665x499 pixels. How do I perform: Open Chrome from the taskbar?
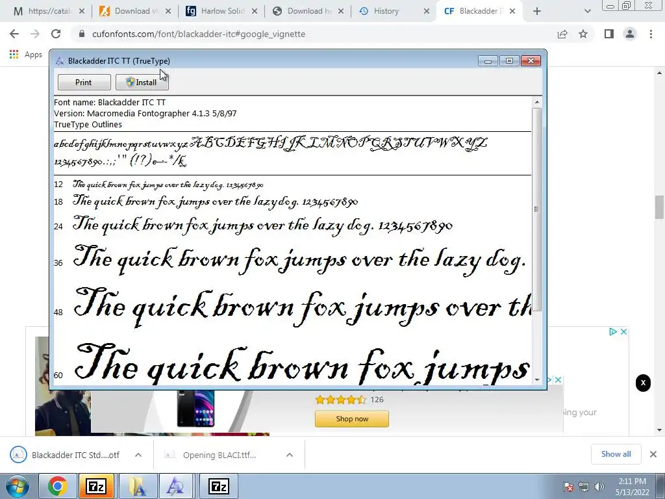57,486
